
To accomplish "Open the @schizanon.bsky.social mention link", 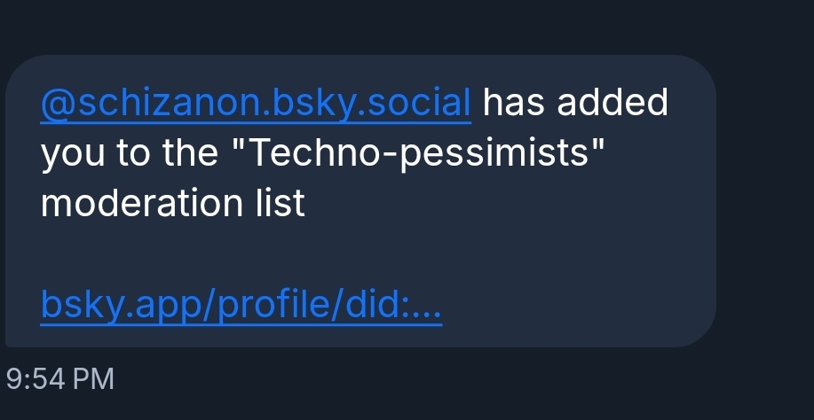I will pos(256,104).
